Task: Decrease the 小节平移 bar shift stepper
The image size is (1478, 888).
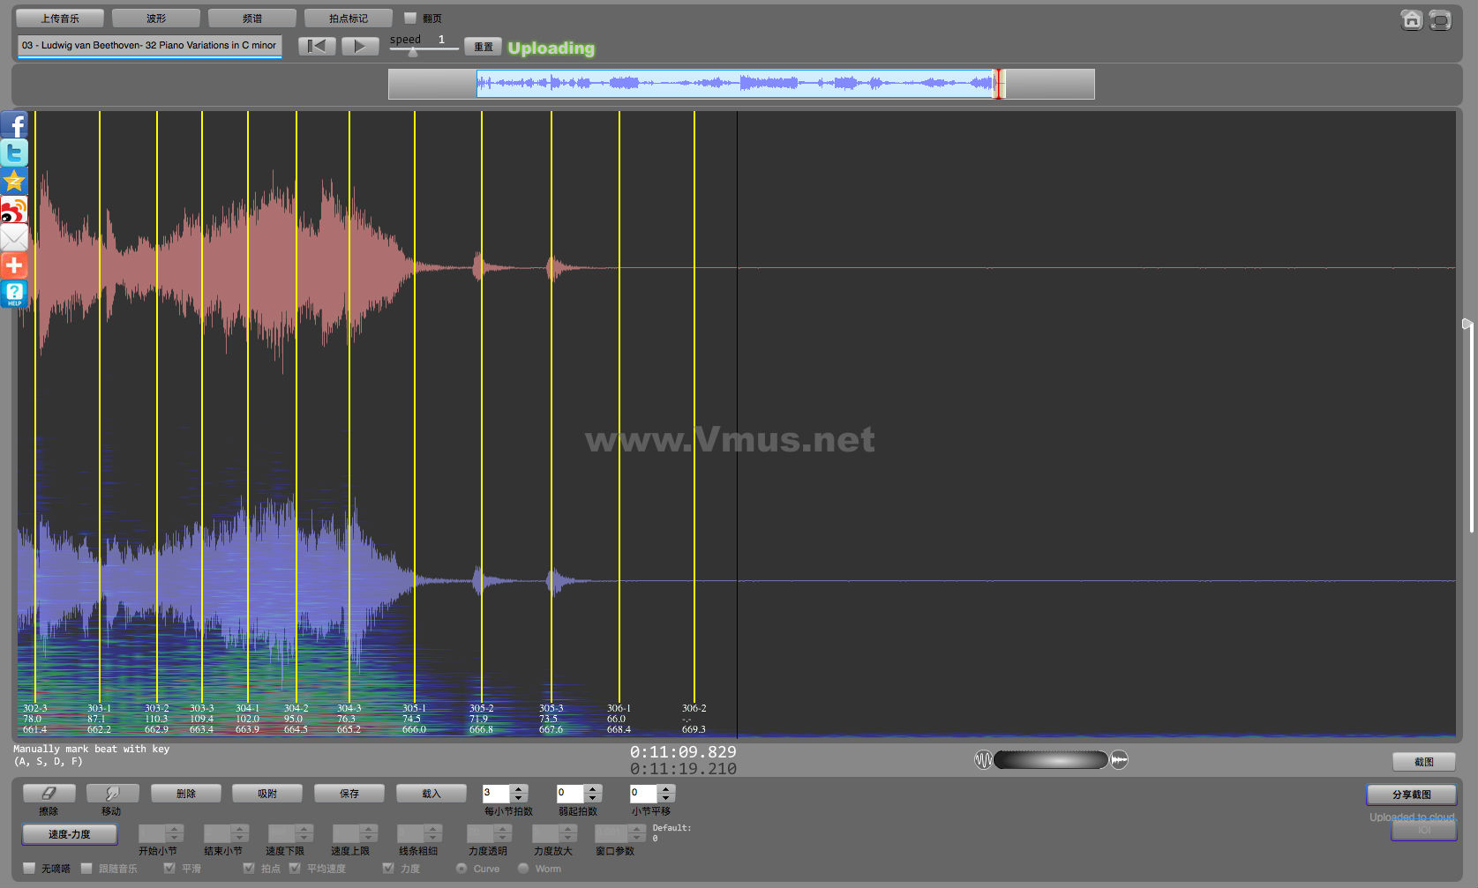Action: click(666, 798)
